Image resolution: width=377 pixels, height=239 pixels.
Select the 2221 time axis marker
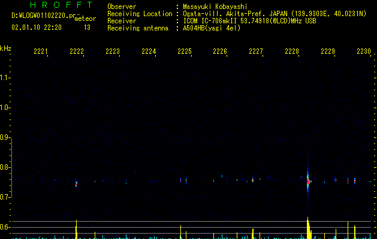point(41,51)
